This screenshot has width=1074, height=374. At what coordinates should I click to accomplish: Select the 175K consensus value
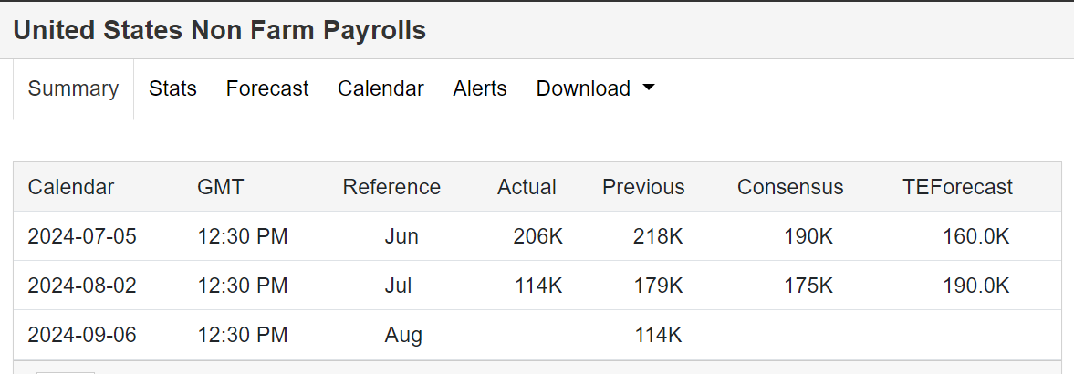point(808,286)
